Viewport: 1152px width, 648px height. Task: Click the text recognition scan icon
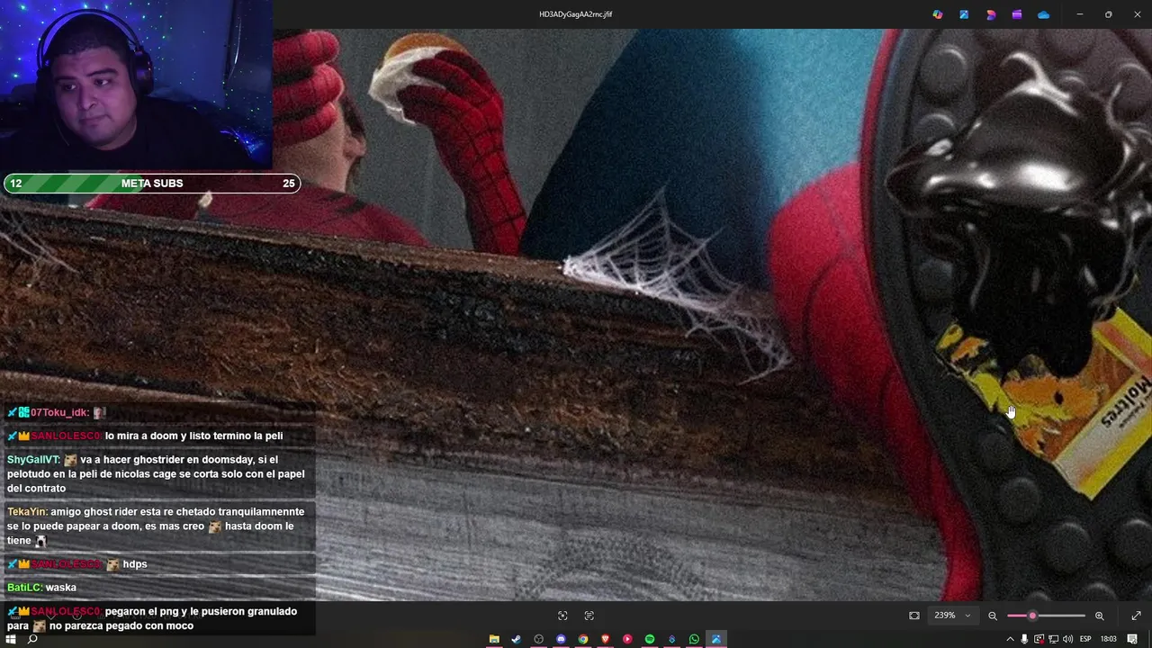(589, 616)
